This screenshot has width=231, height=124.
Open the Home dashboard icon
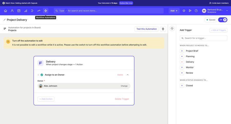[x=5, y=11]
